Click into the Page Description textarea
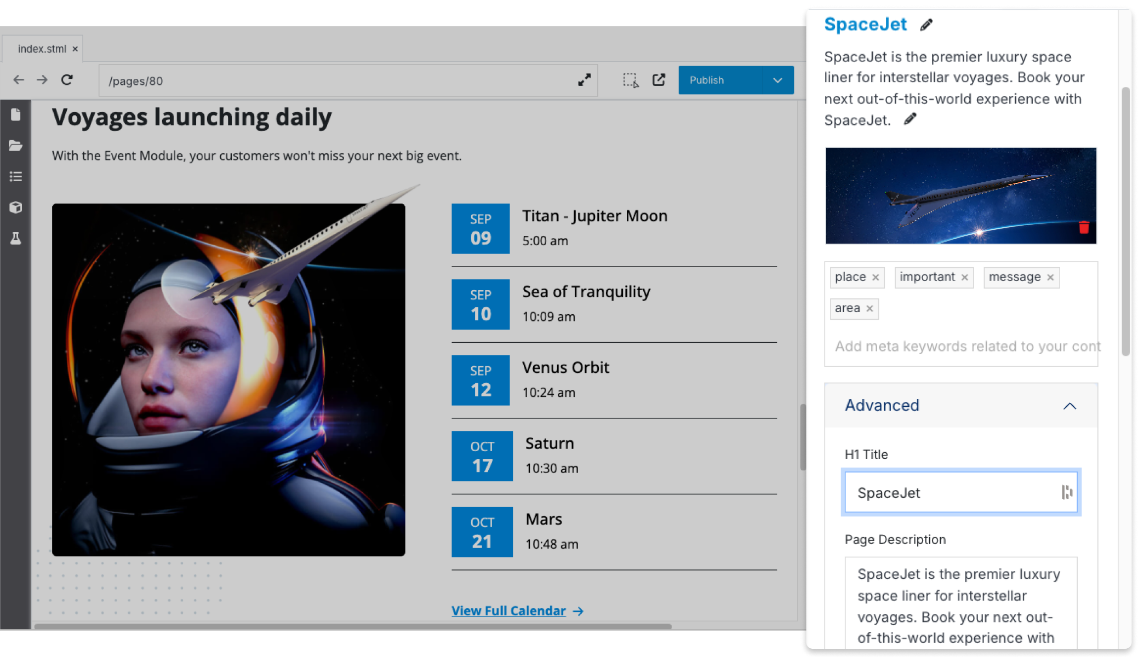 point(960,602)
